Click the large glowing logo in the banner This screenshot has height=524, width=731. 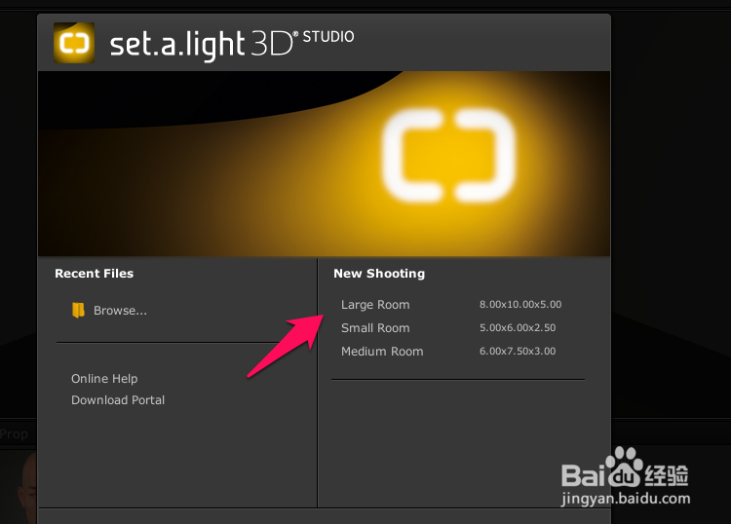point(448,156)
